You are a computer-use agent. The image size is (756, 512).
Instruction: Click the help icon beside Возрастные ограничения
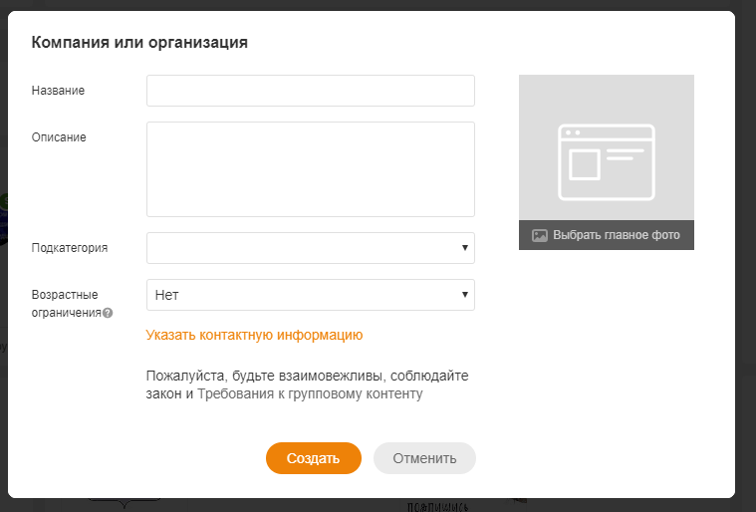pos(108,313)
